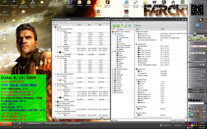This screenshot has height=129, width=207.
Task: Click the Windows Live Mail desktop icon
Action: coord(23,13)
